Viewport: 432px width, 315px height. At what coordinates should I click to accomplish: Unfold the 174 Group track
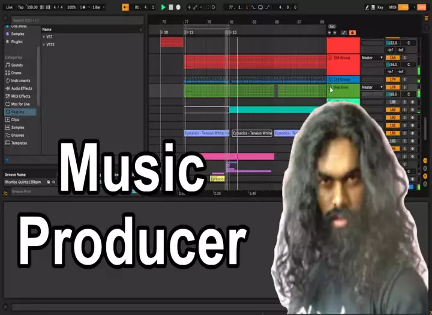point(330,79)
